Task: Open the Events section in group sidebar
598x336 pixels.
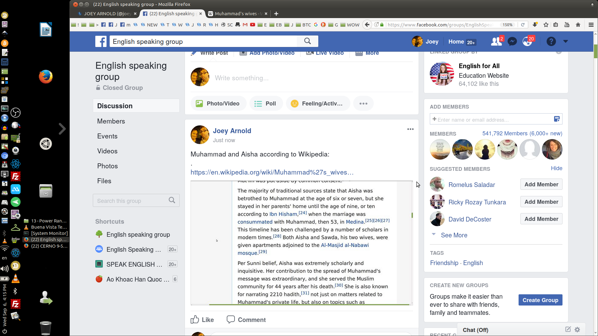Action: click(x=107, y=136)
